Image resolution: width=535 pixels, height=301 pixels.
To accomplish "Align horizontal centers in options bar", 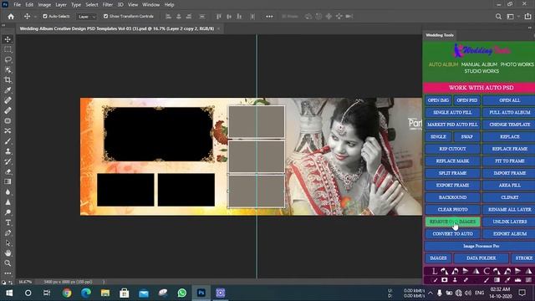I will 178,17.
